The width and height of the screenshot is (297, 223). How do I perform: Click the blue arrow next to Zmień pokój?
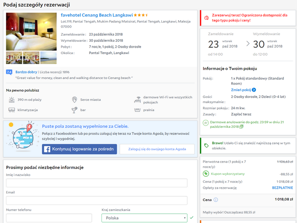tap(254, 90)
